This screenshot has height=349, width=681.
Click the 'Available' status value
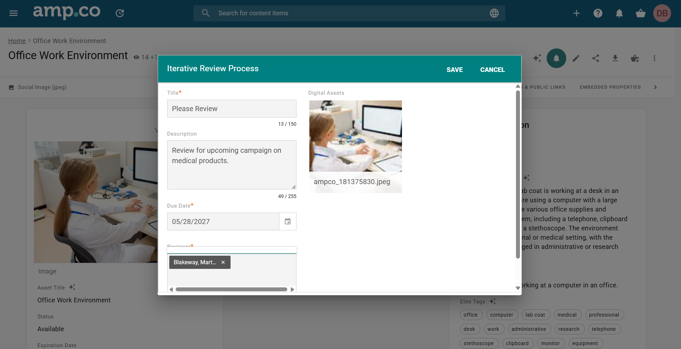(51, 329)
